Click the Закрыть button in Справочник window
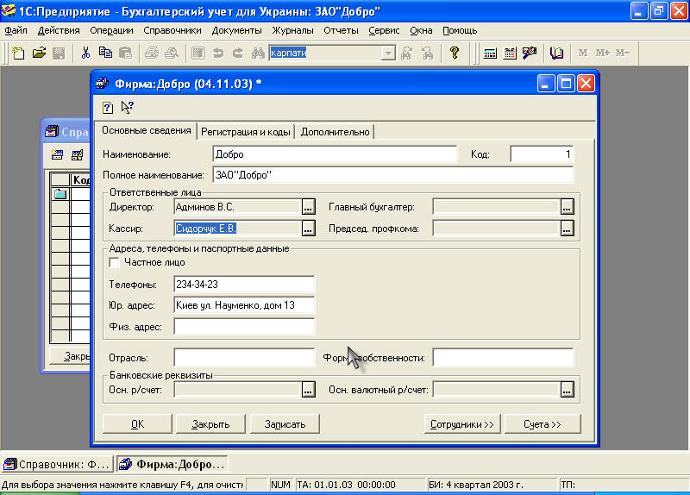690x495 pixels. [x=71, y=356]
